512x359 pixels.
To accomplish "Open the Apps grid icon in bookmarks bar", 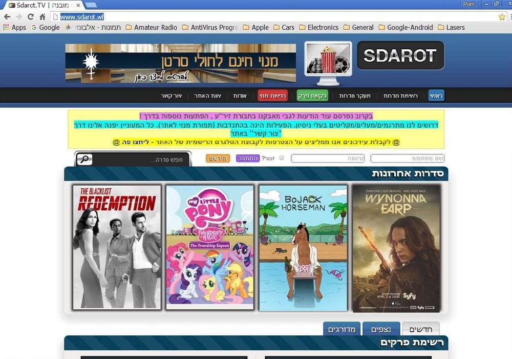I will pos(6,28).
